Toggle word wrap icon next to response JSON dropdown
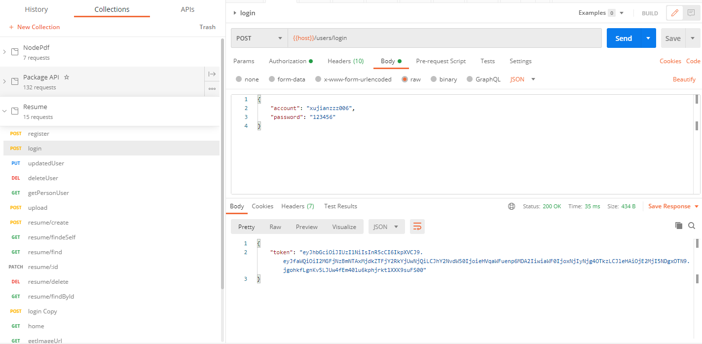The width and height of the screenshot is (702, 344). 417,226
